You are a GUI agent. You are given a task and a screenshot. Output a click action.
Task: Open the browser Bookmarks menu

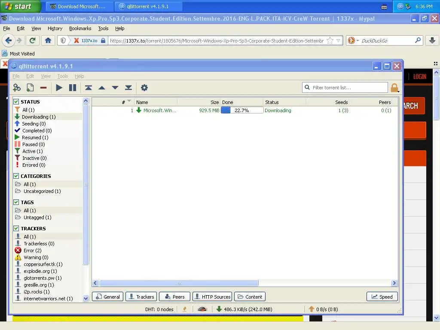click(80, 28)
